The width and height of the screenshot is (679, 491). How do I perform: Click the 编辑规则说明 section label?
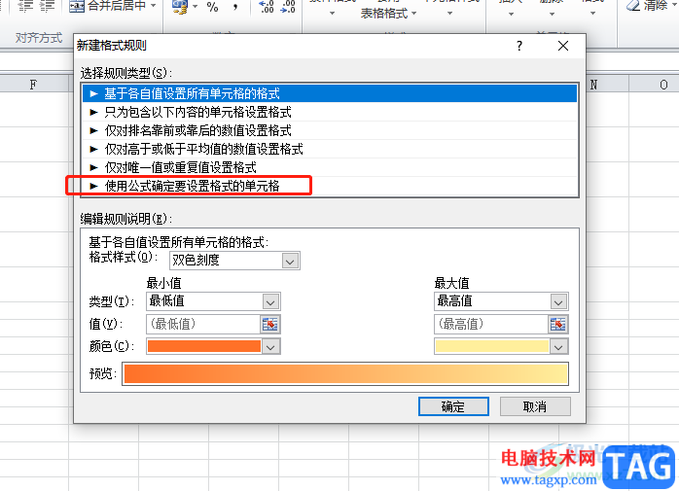pos(126,219)
